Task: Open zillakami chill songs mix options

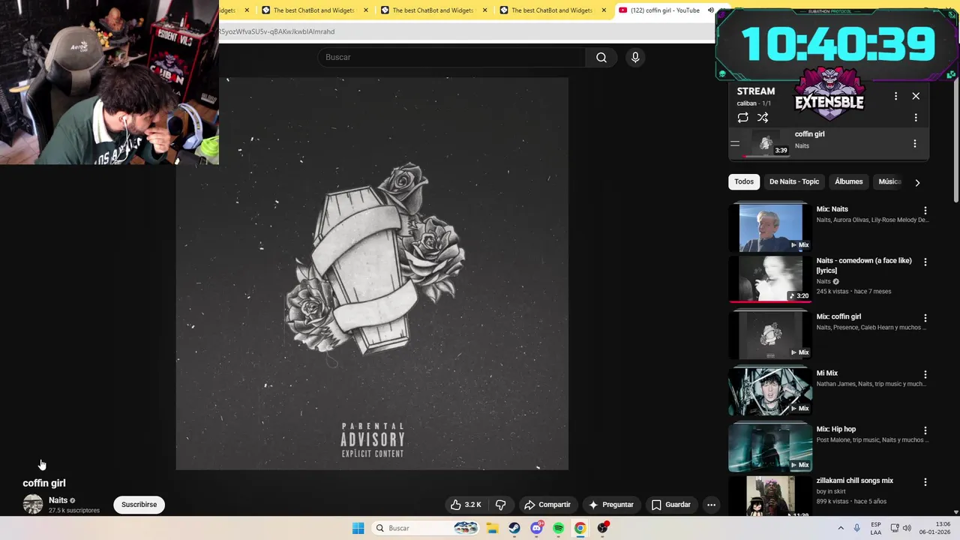Action: click(x=925, y=481)
